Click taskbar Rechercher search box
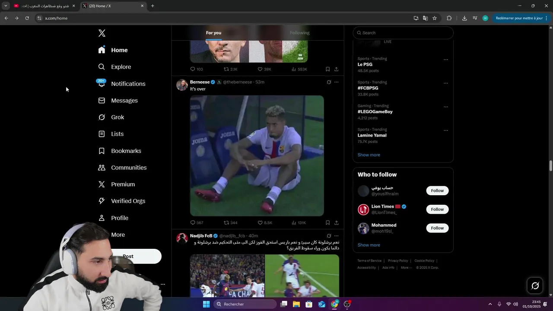This screenshot has height=311, width=553. click(245, 304)
